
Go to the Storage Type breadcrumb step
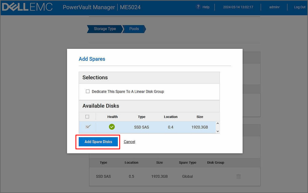point(105,29)
